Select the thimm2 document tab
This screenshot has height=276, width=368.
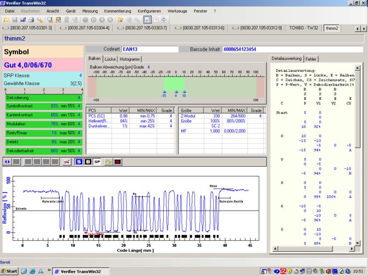point(332,28)
